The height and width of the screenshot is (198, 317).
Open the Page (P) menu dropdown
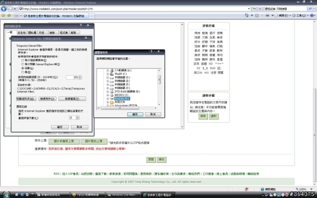coord(282,15)
